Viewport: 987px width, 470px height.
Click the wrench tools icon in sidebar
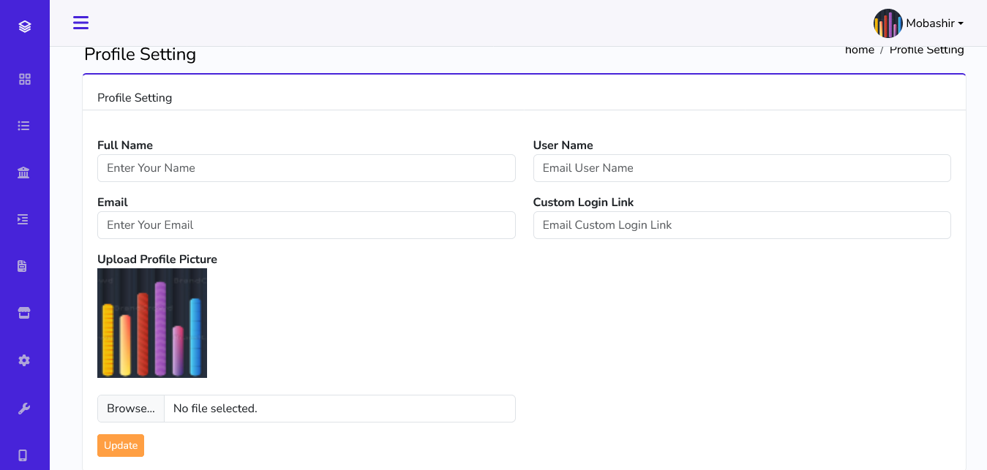click(24, 407)
